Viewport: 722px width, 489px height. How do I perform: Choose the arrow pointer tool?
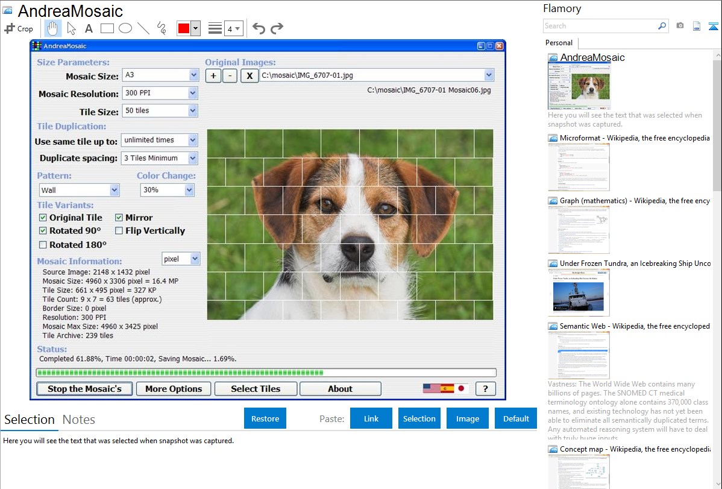click(71, 28)
